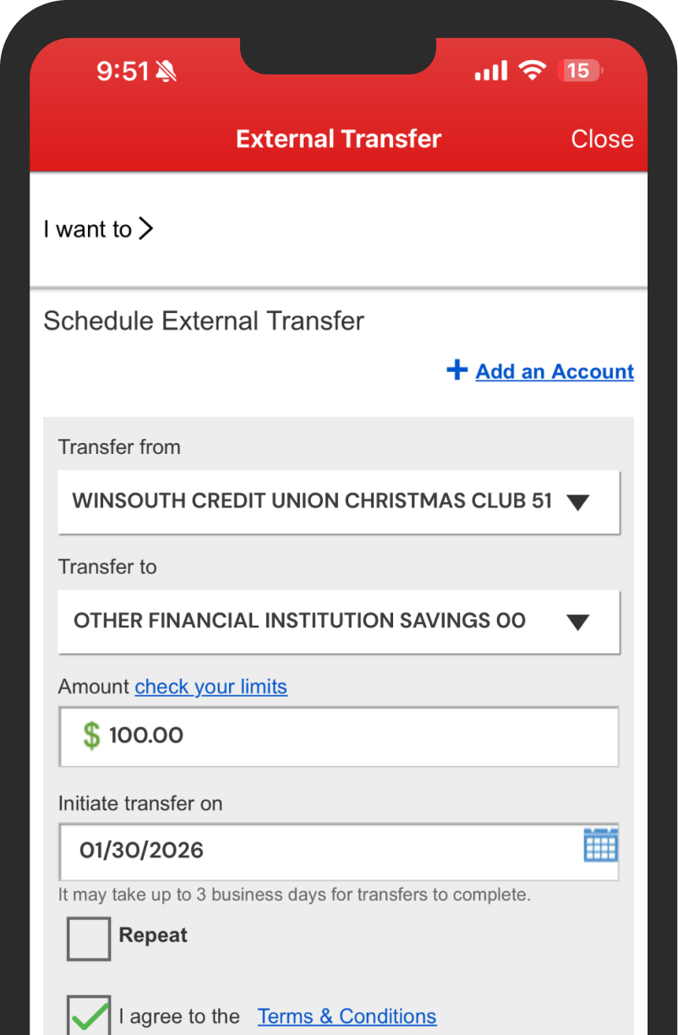Screen dimensions: 678x1035
Task: Open the calendar date picker icon
Action: click(x=600, y=845)
